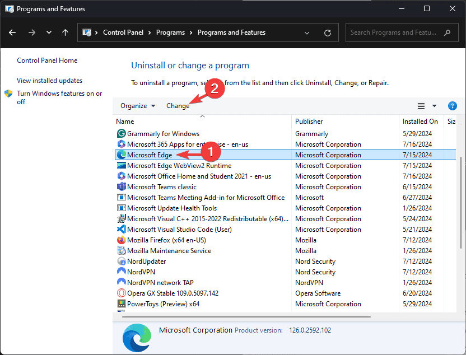Screen dimensions: 466x355
Task: Click Microsoft Edge WebView2 Runtime icon
Action: (x=121, y=166)
